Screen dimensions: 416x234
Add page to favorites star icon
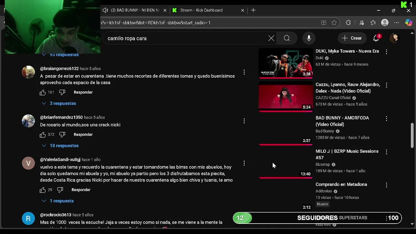click(x=334, y=23)
